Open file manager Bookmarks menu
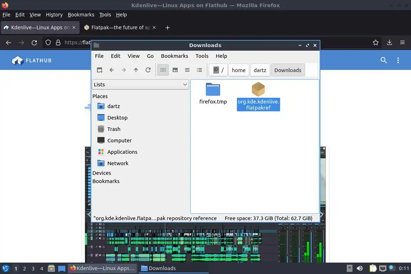Screen dimensions: 411x274 pos(174,56)
